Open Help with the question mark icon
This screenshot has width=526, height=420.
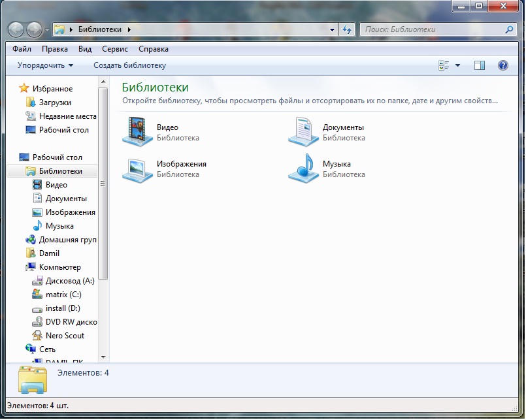(x=503, y=65)
